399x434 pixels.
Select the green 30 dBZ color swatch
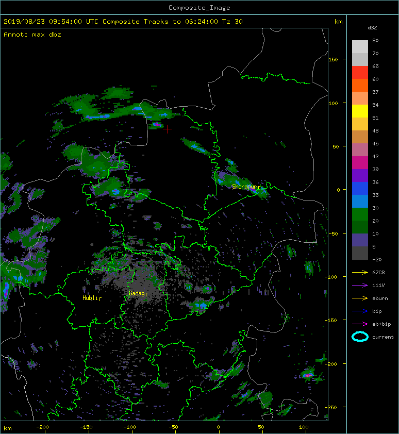(360, 214)
